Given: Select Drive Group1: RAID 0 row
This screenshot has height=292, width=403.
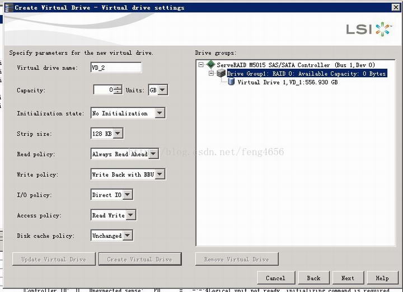Looking at the screenshot, I should pos(307,73).
